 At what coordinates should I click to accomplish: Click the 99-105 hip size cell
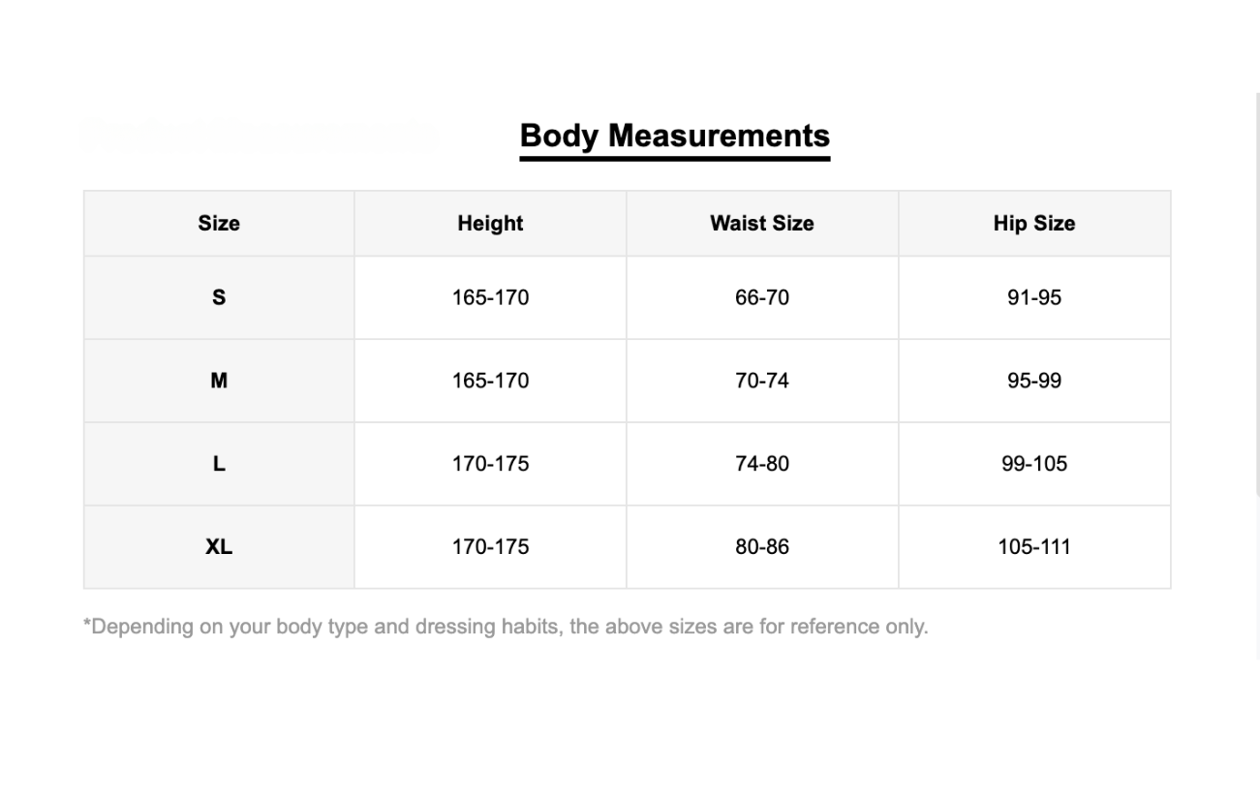point(1033,464)
